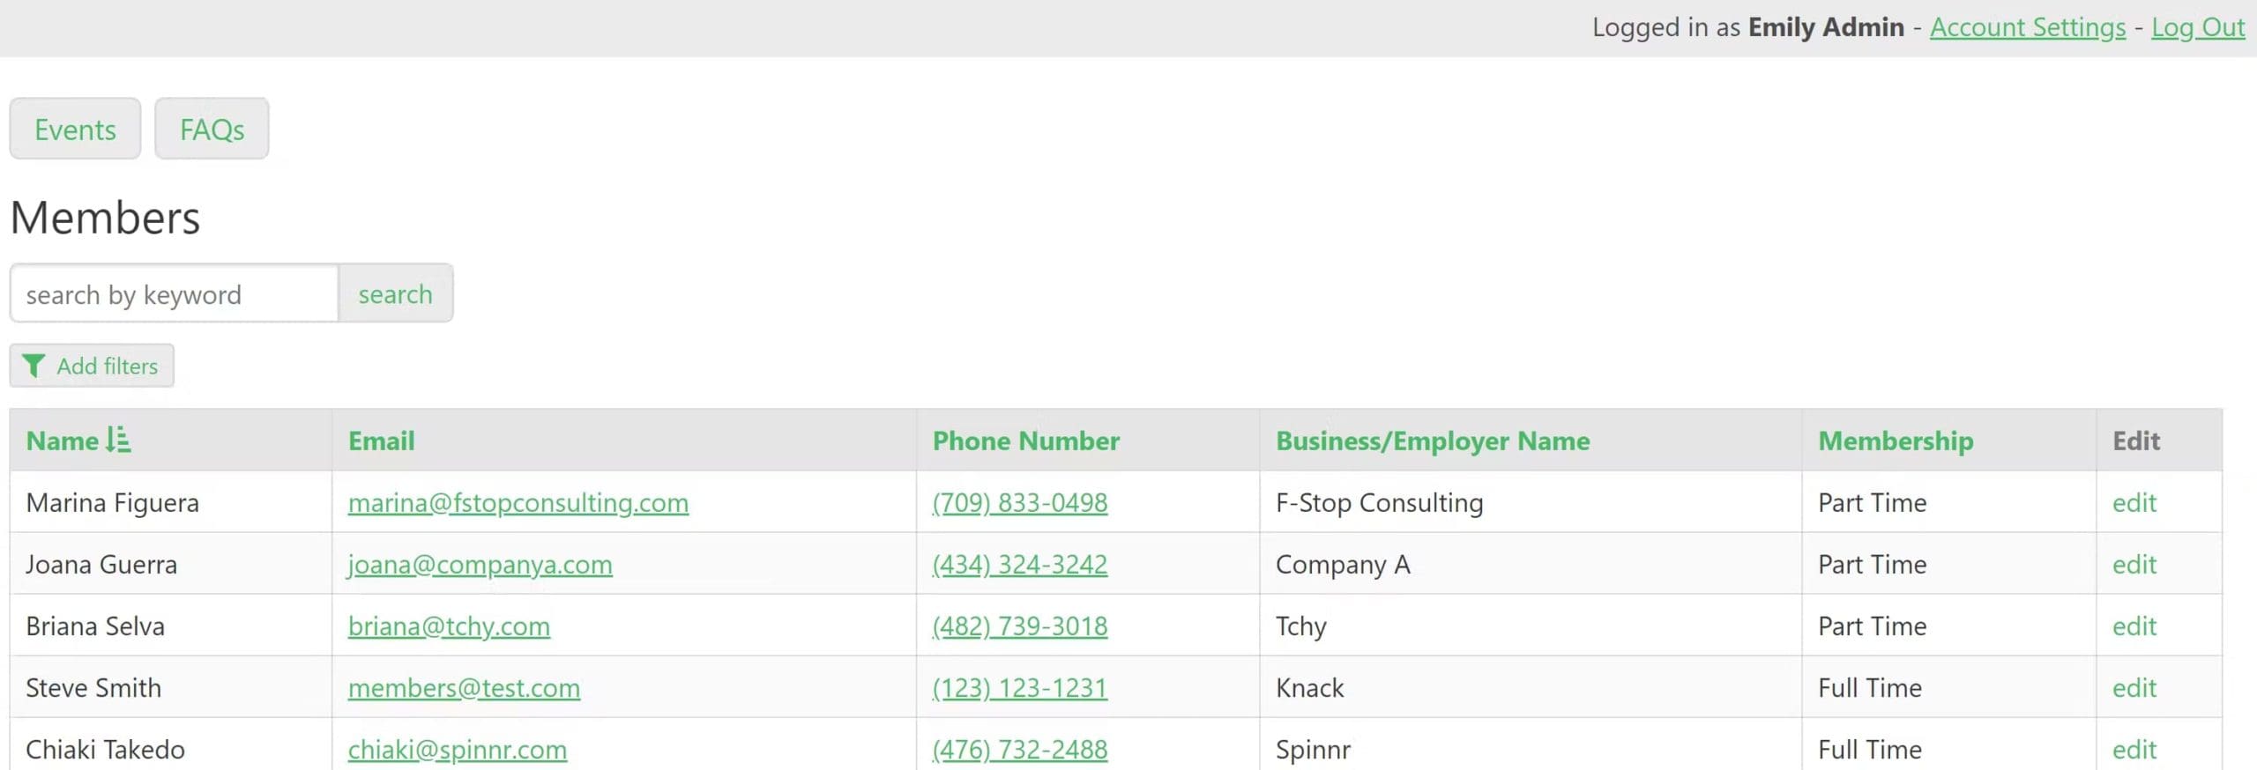Click the filter funnel icon
Image resolution: width=2257 pixels, height=770 pixels.
click(x=34, y=366)
